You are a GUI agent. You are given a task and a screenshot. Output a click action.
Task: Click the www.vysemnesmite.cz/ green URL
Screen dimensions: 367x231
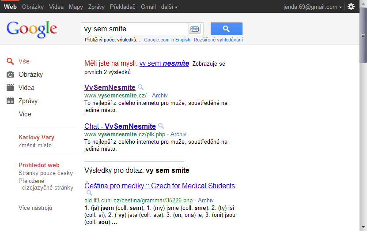[x=115, y=96]
